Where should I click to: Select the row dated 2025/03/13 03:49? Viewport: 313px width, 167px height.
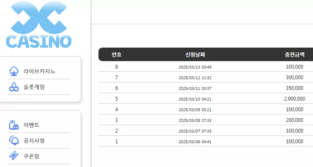click(206, 66)
